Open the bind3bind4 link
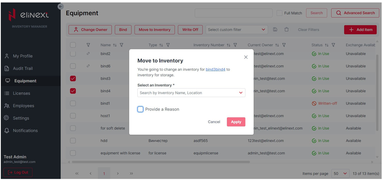This screenshot has height=181, width=382. [x=215, y=69]
